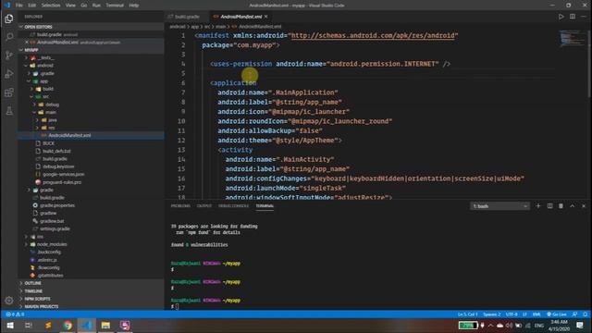Close the AndroidManifest.xml editor tab
Screen dimensions: 592x333
tap(266, 17)
